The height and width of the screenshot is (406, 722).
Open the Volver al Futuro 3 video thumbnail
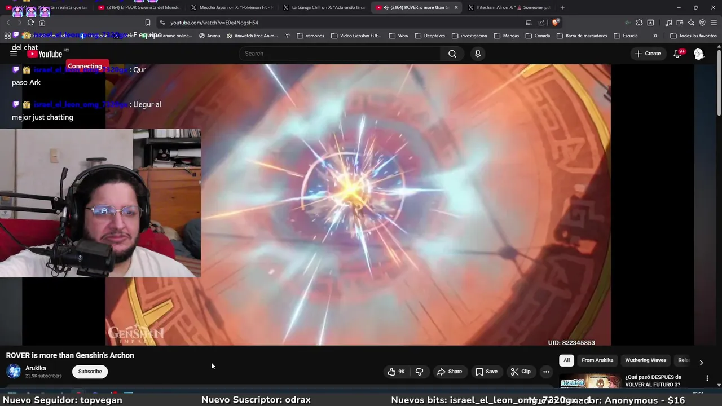point(590,381)
